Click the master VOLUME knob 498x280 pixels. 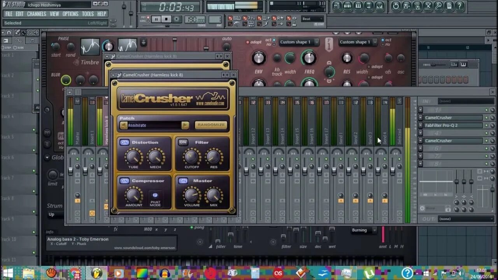tap(192, 195)
